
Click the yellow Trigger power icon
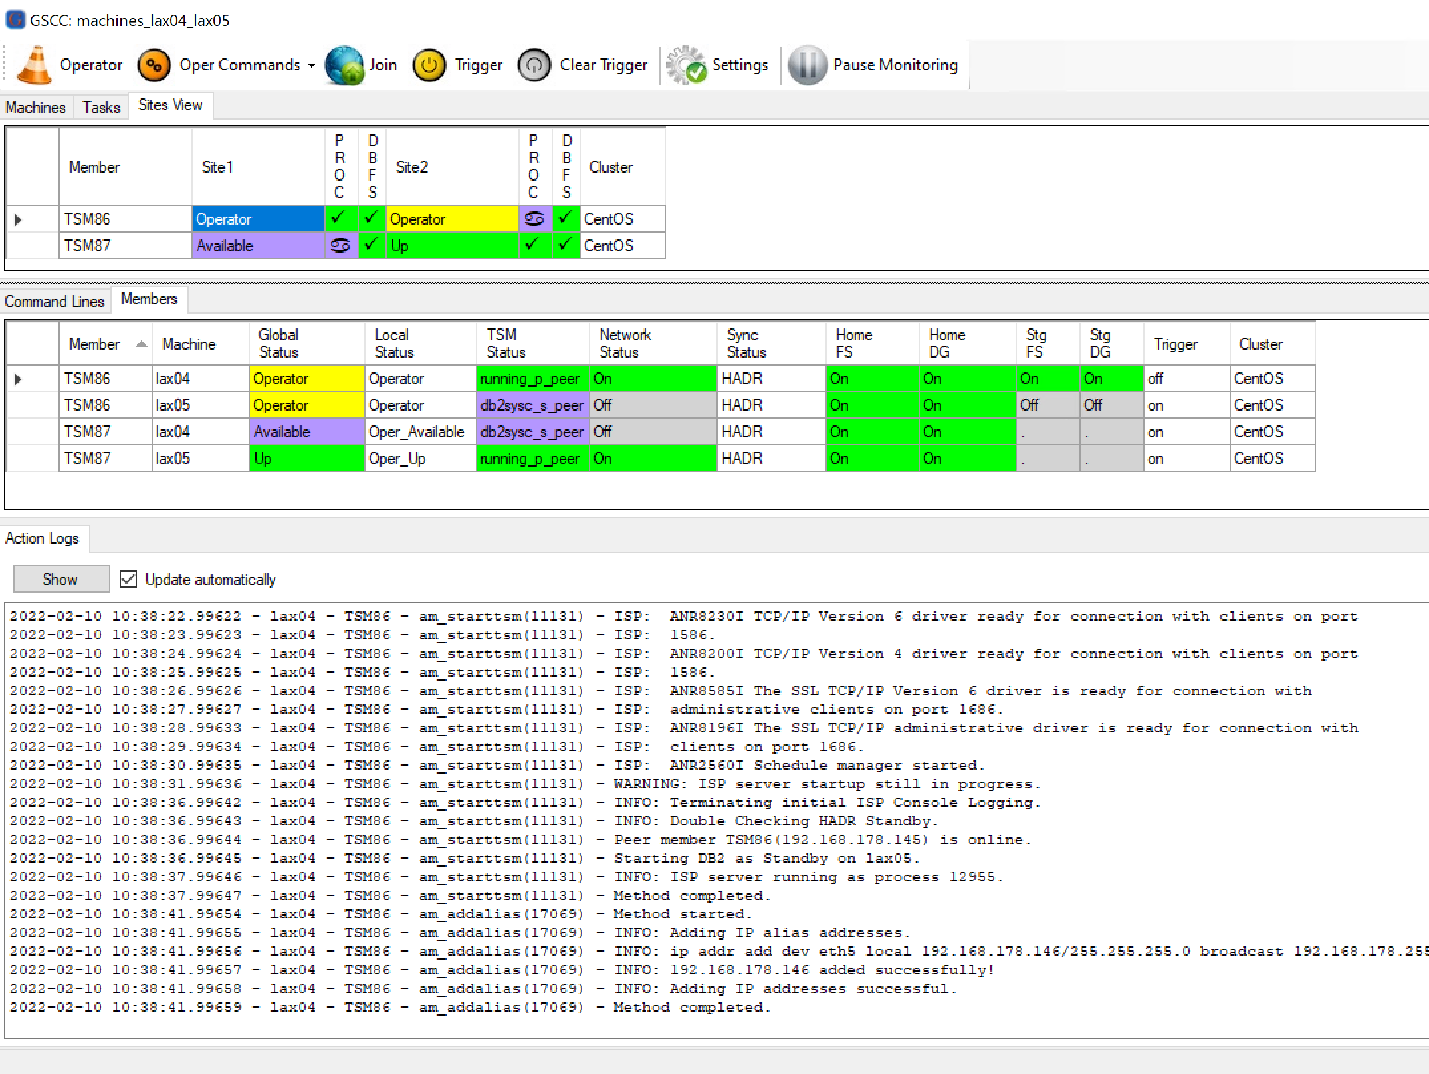coord(429,65)
